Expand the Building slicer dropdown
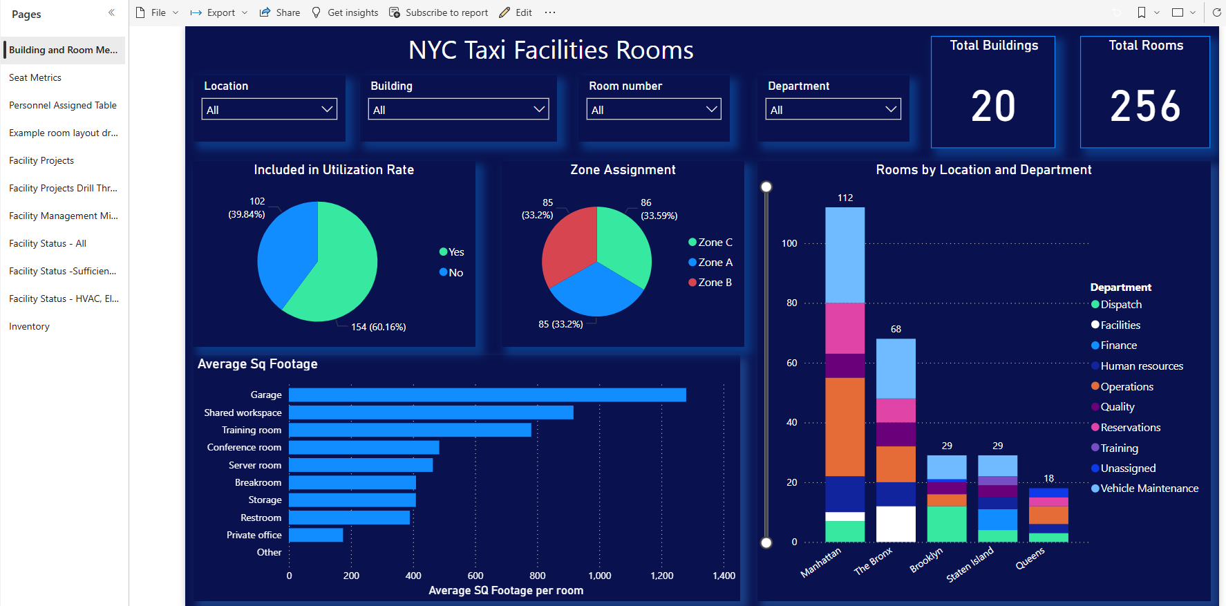The image size is (1226, 606). click(458, 109)
